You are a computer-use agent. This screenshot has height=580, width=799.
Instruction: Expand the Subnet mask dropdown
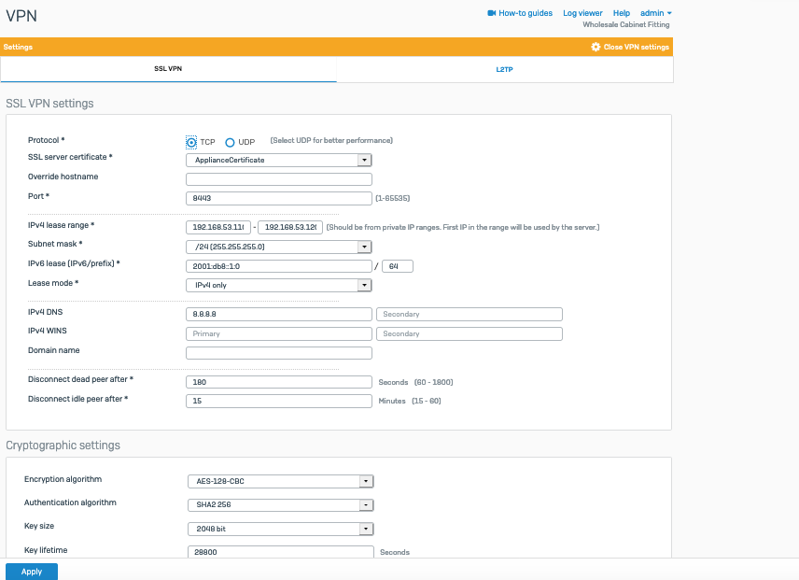279,247
